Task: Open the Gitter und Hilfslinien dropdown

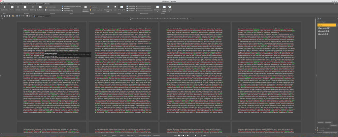Action: coord(85,9)
